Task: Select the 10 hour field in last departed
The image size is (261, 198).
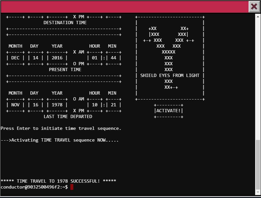Action: (x=94, y=105)
